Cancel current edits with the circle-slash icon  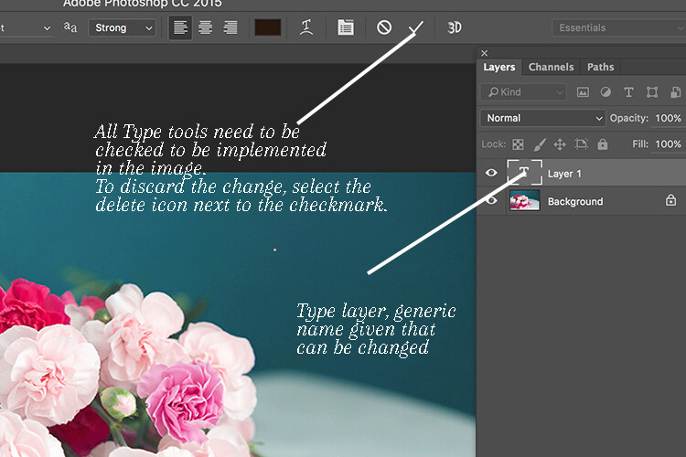(x=384, y=27)
